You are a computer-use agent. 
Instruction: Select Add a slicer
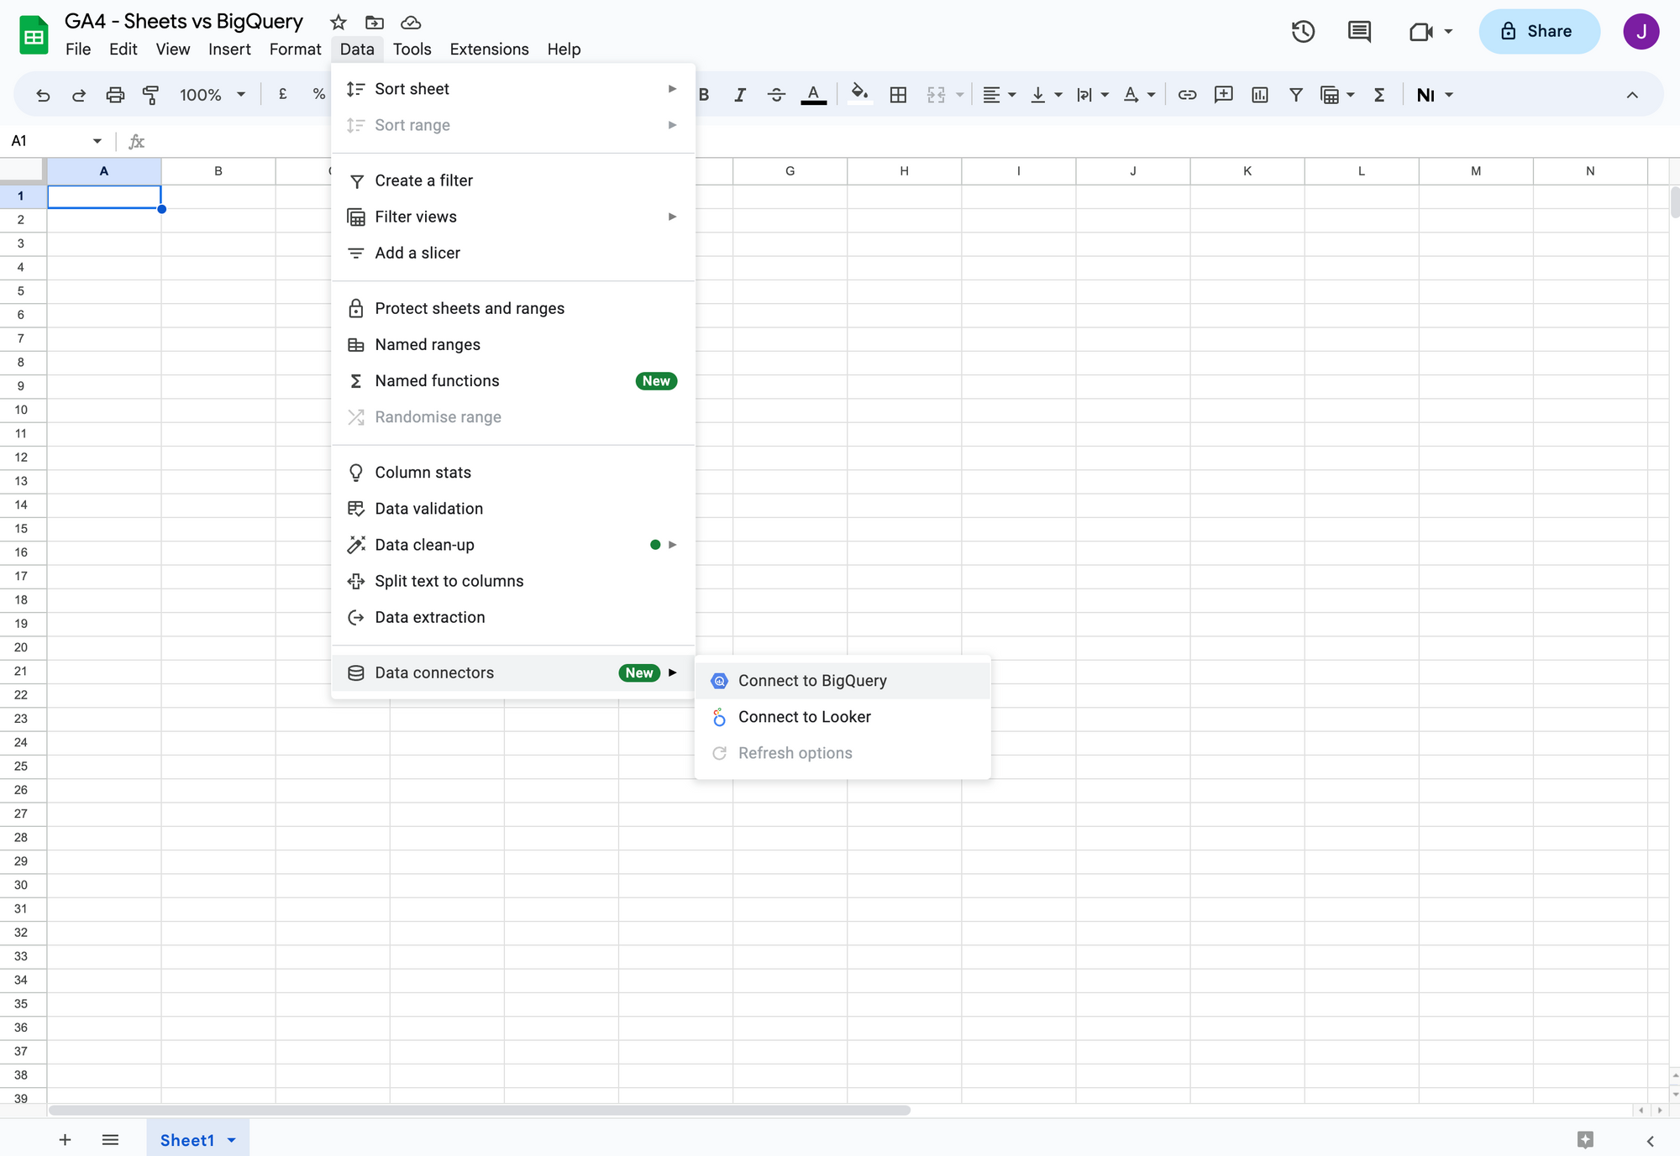coord(513,253)
